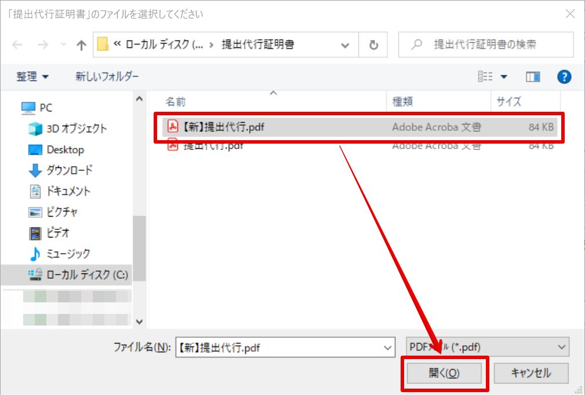
Task: Select PC in the navigation tree
Action: click(37, 108)
